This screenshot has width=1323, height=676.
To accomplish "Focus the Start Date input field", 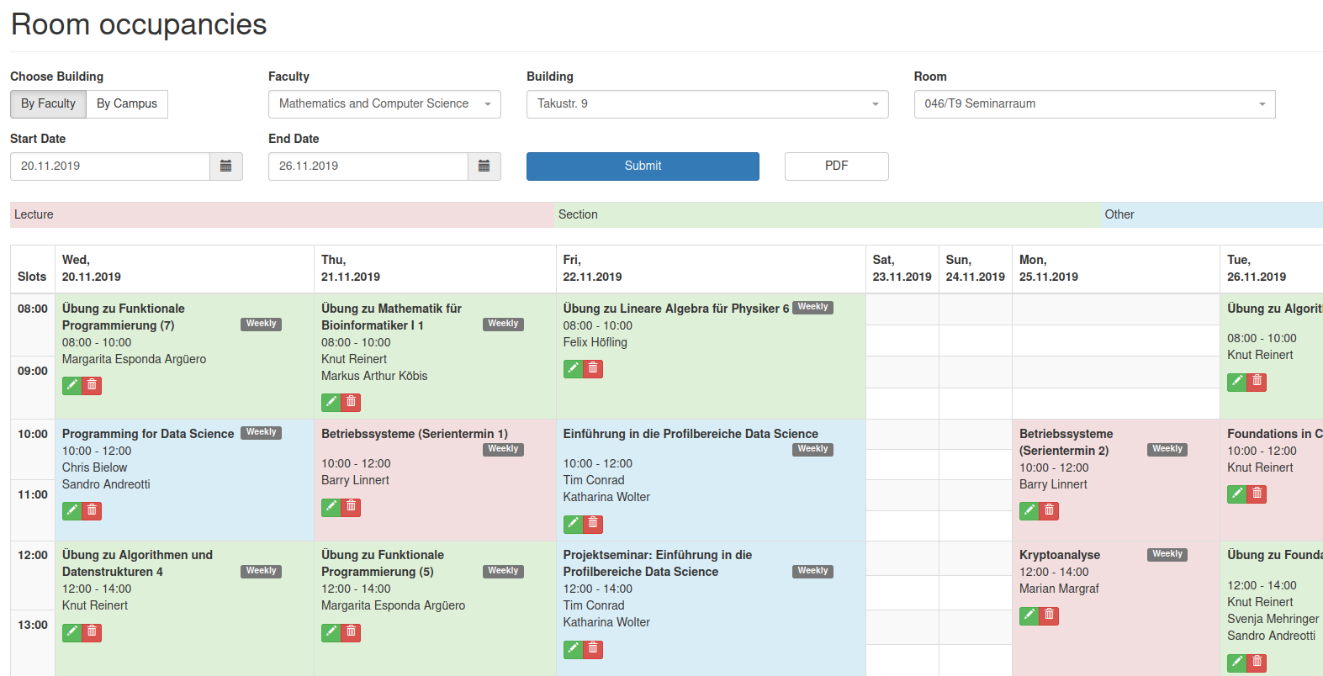I will [x=110, y=166].
